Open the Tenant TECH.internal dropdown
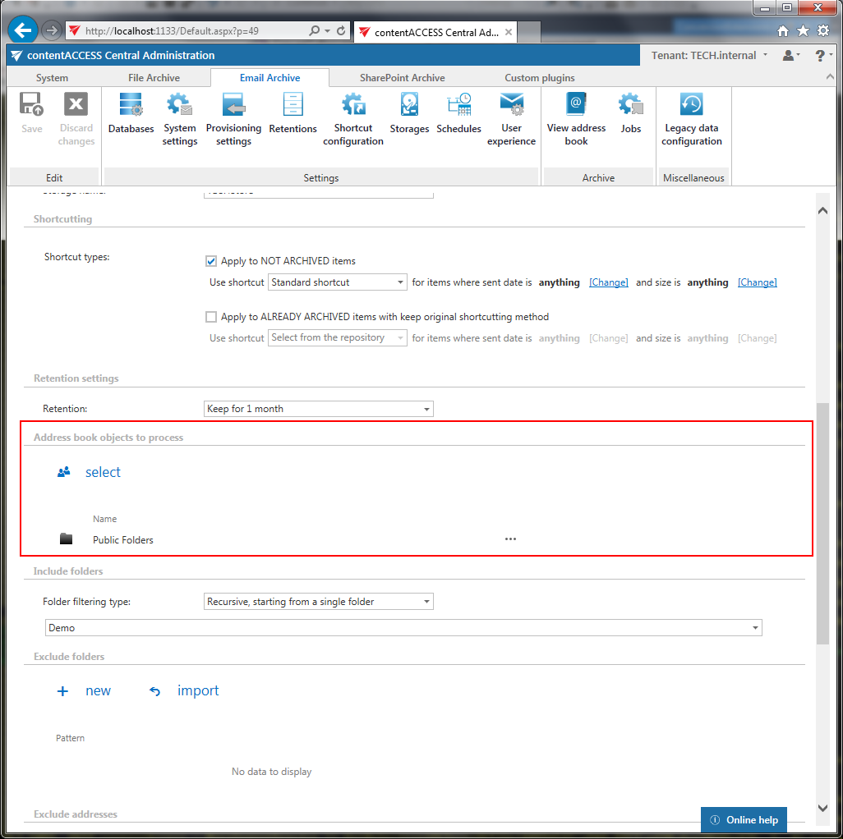The image size is (843, 839). [x=708, y=55]
